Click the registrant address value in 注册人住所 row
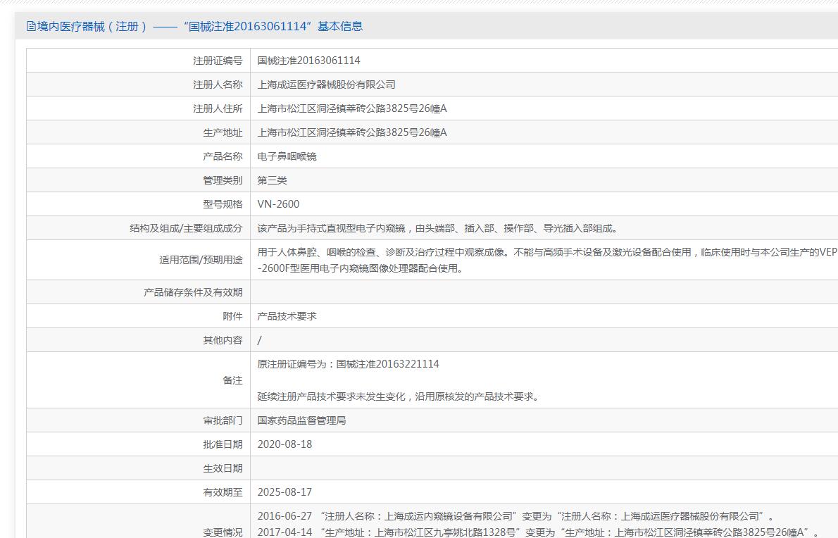Screen dimensions: 838x538 352,108
